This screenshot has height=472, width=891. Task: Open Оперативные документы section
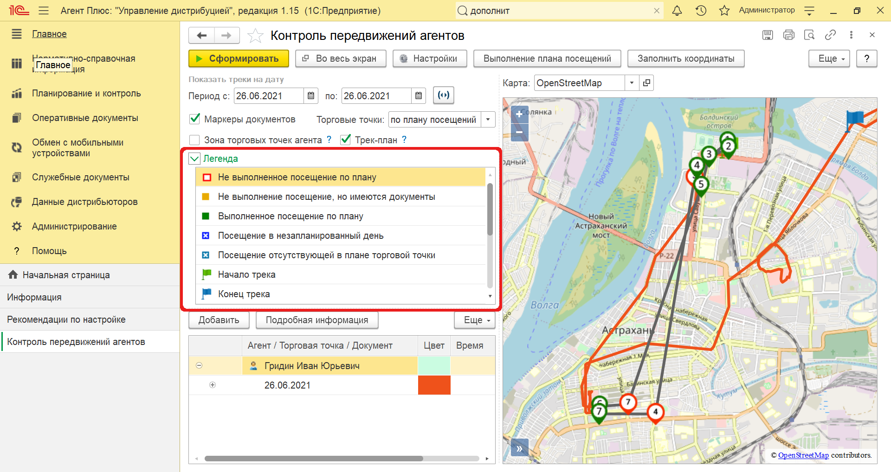point(85,118)
